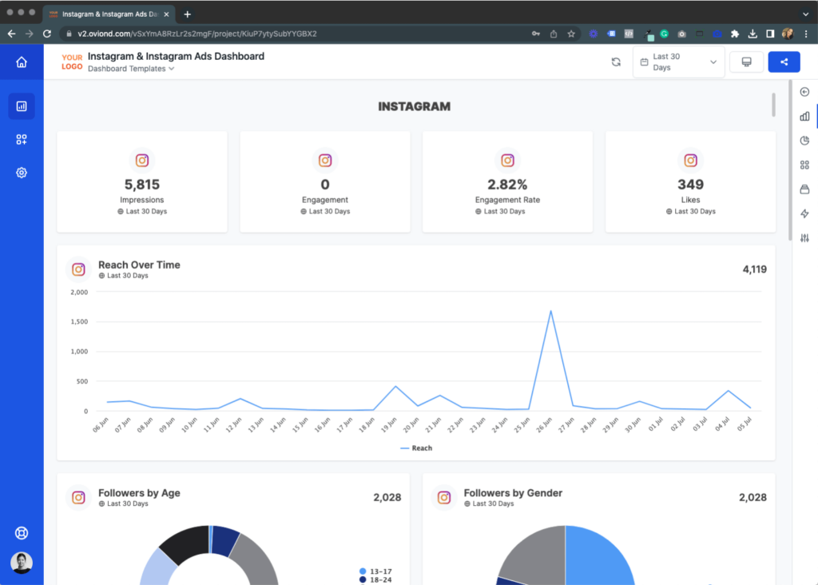Select the sliders adjust icon in right panel
This screenshot has width=818, height=585.
[x=805, y=238]
